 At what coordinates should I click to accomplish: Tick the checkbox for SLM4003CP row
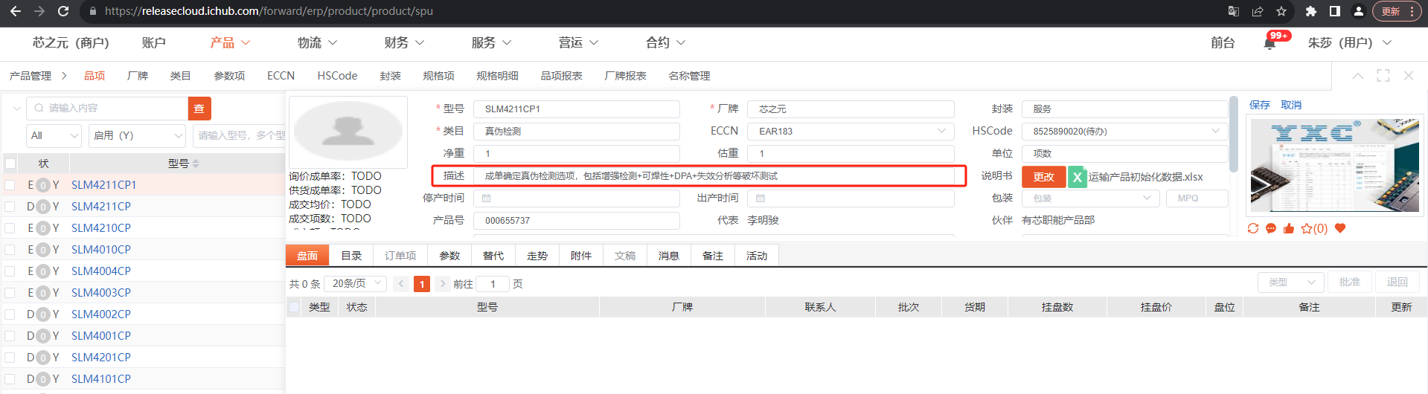(x=10, y=293)
